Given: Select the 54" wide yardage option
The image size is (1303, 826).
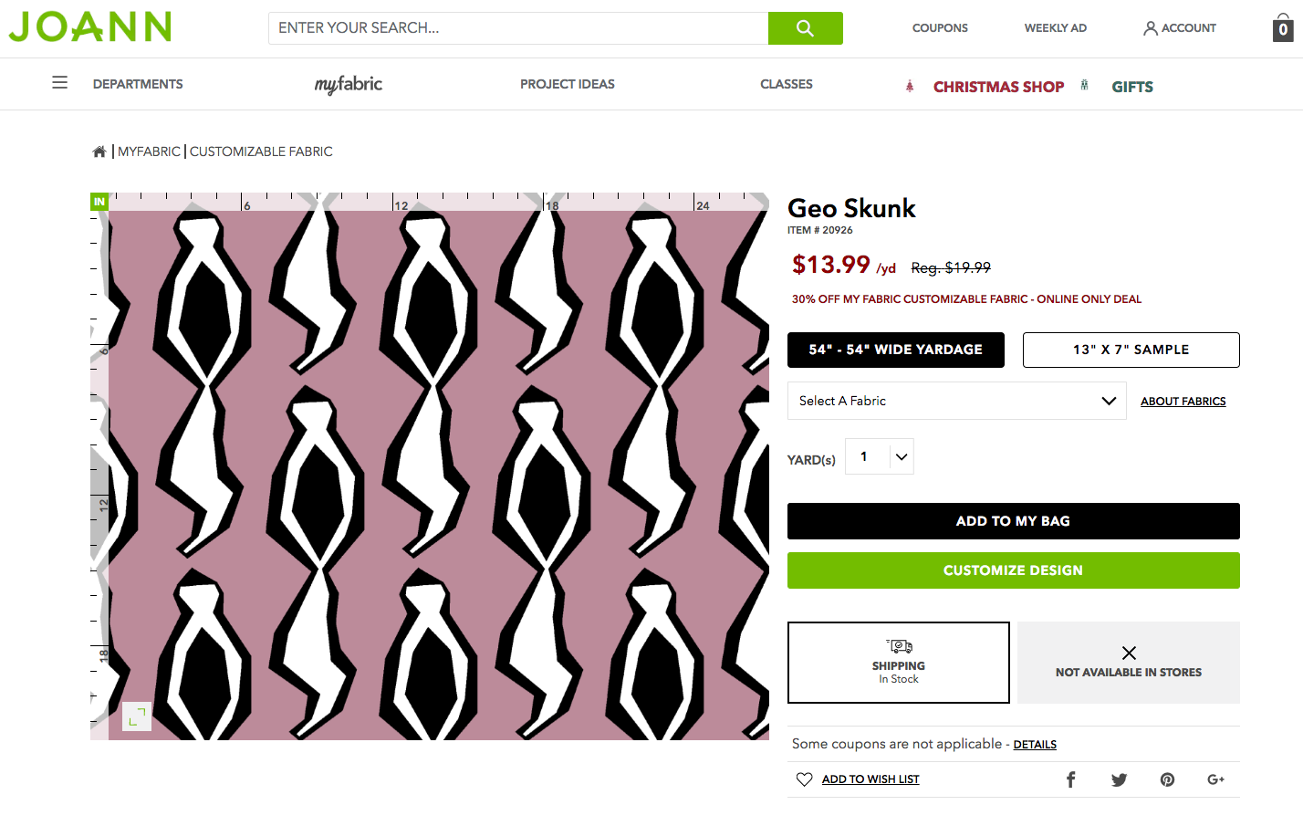Looking at the screenshot, I should click(895, 350).
